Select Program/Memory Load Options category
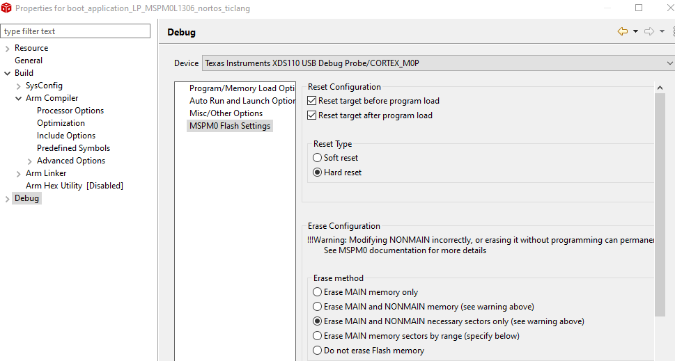The width and height of the screenshot is (675, 361). tap(242, 88)
